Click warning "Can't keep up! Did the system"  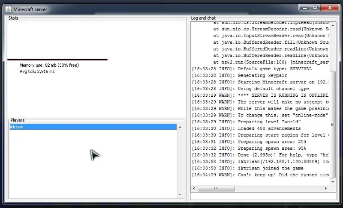click(x=261, y=175)
